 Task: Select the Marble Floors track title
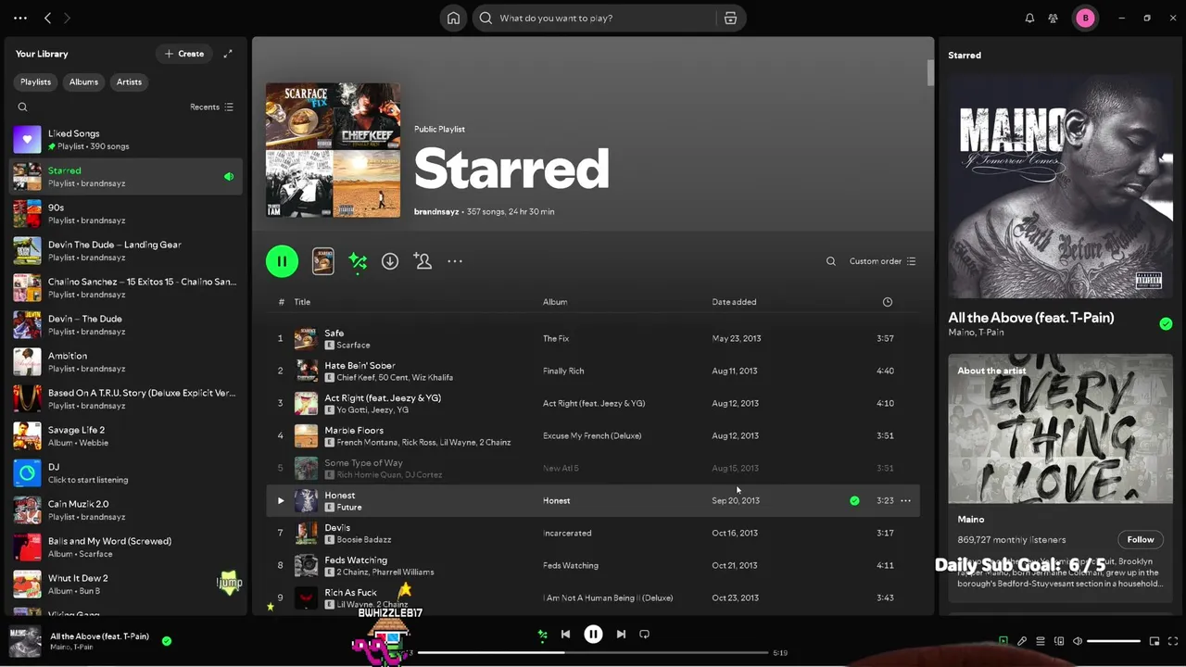(354, 430)
